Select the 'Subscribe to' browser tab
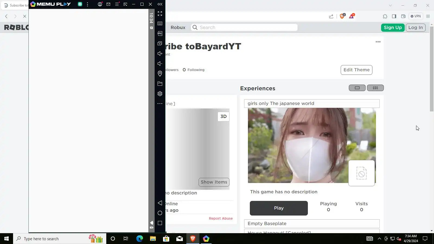The height and width of the screenshot is (244, 434). (15, 5)
